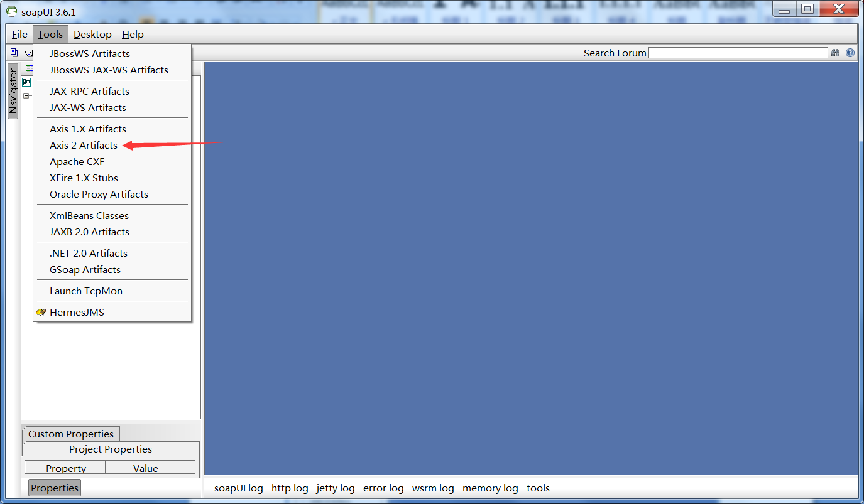This screenshot has width=864, height=504.
Task: Choose XmlBeans Classes
Action: (x=112, y=215)
